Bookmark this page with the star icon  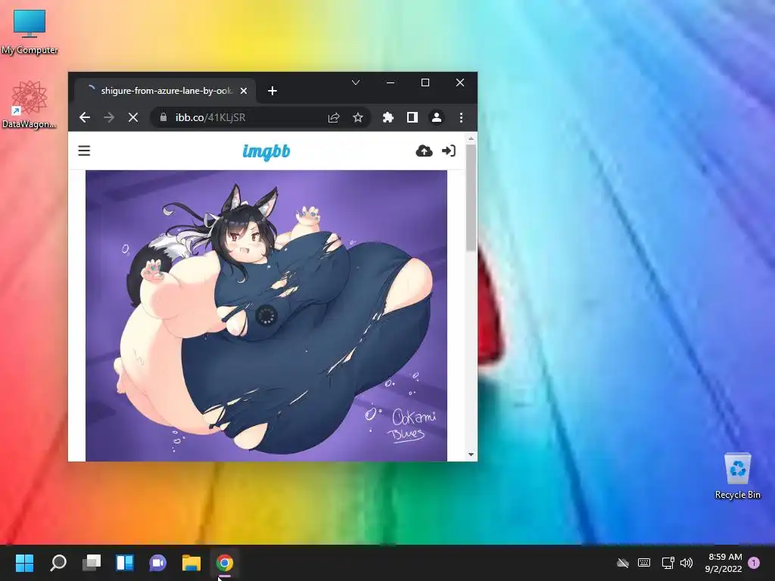click(x=358, y=117)
